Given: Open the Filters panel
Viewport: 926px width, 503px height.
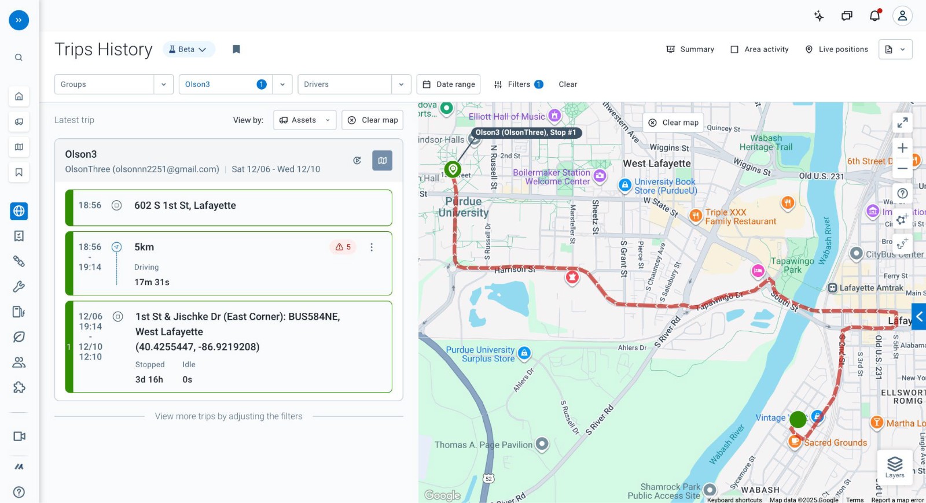Looking at the screenshot, I should click(x=519, y=84).
